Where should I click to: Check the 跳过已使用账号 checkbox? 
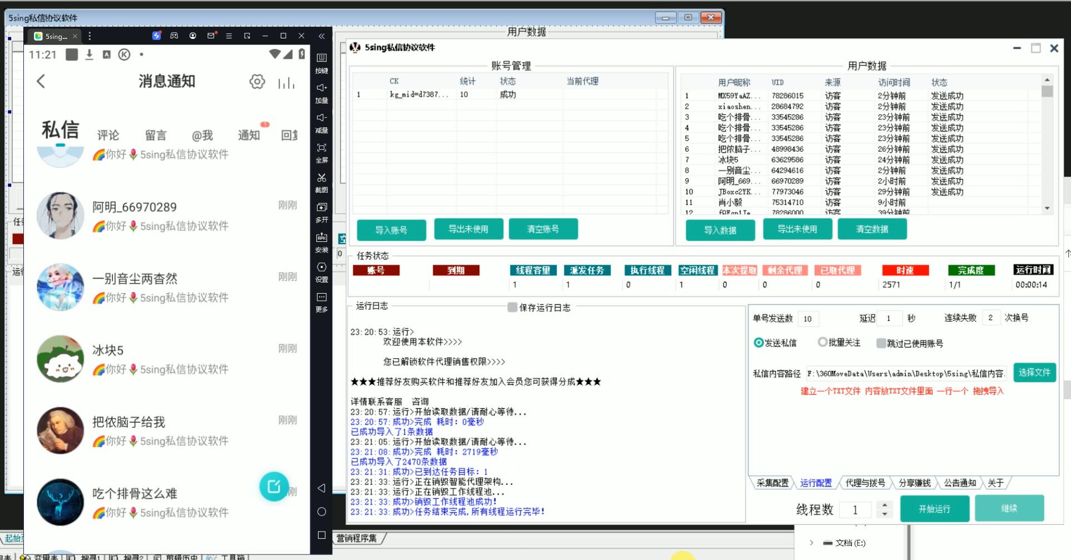point(881,344)
